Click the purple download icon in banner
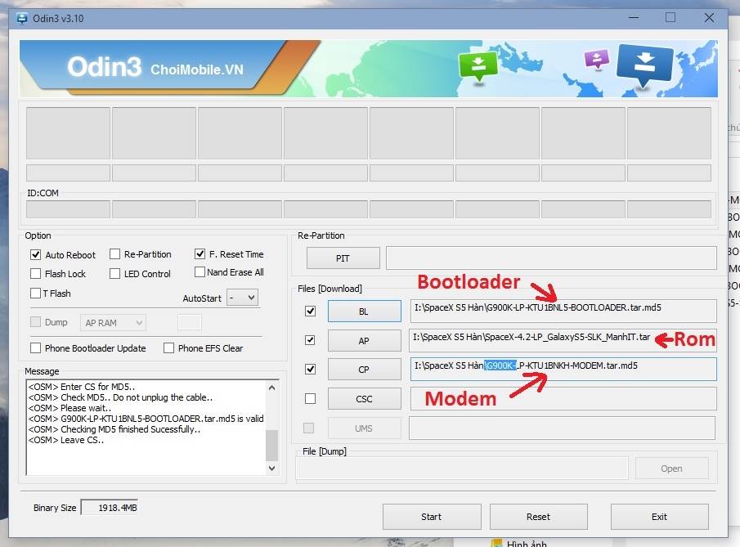Image resolution: width=740 pixels, height=547 pixels. click(x=597, y=60)
